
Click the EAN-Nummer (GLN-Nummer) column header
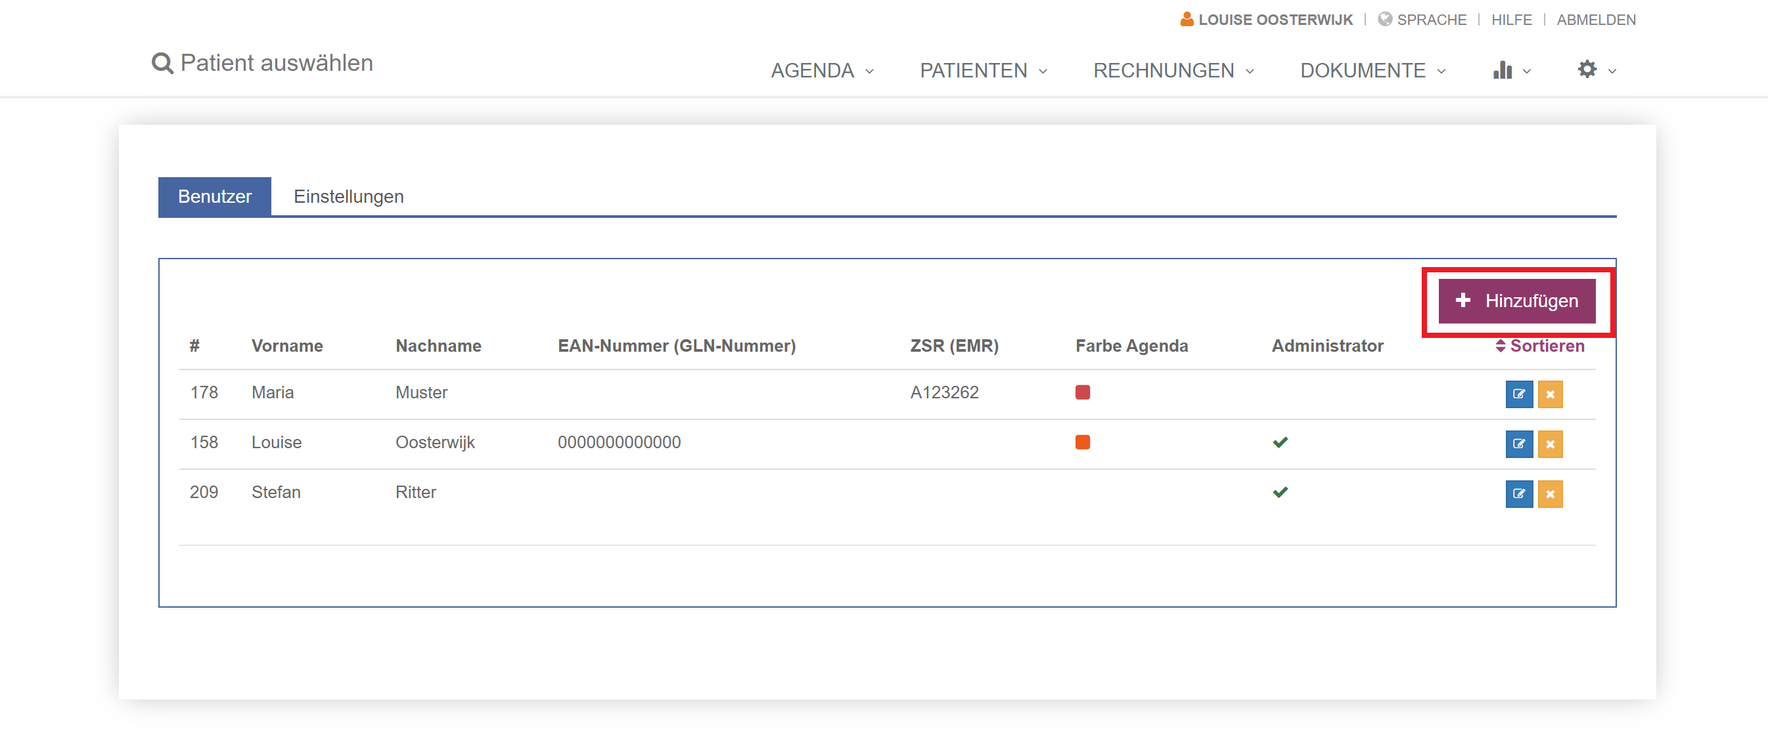click(677, 346)
